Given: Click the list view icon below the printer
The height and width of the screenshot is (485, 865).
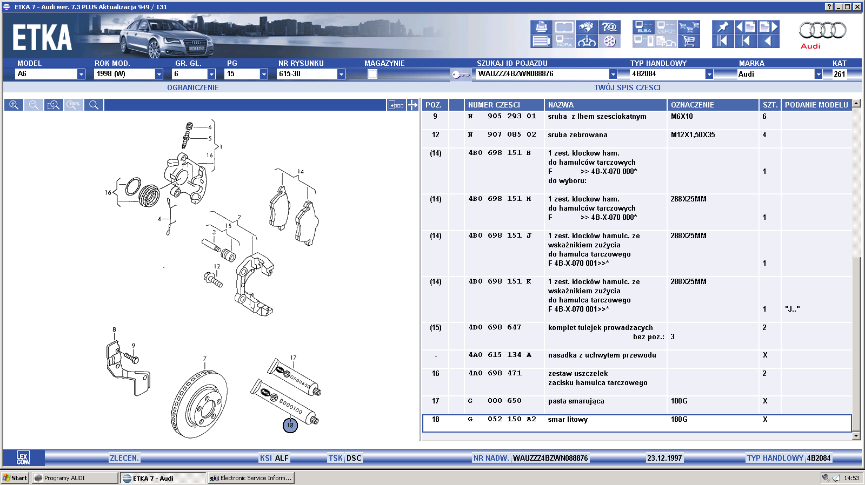Looking at the screenshot, I should click(541, 41).
